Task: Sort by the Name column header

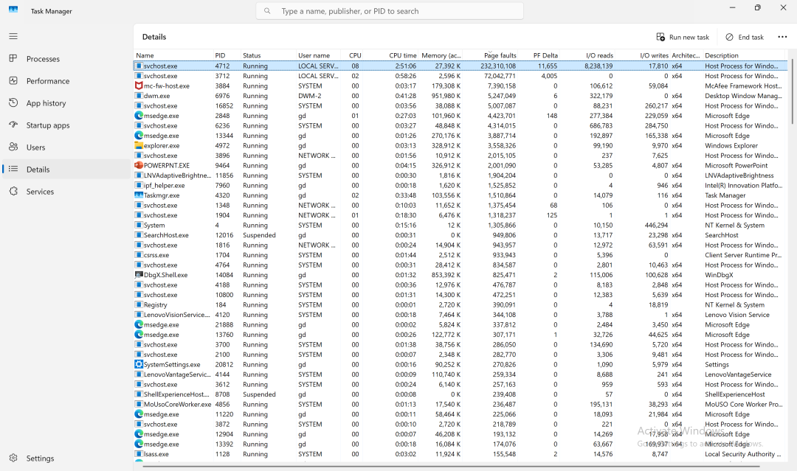Action: tap(173, 55)
